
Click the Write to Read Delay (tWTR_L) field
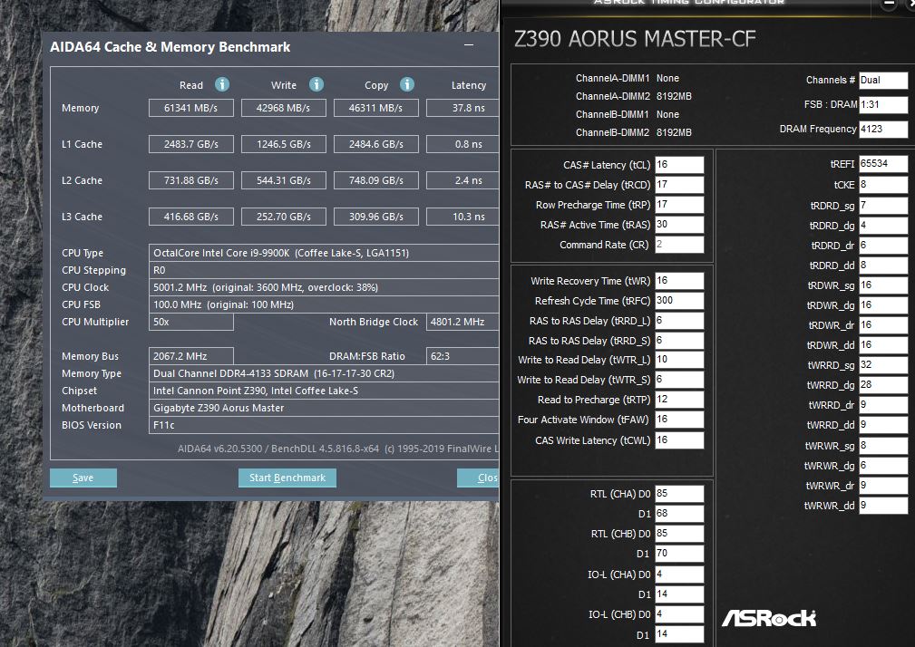pos(679,360)
